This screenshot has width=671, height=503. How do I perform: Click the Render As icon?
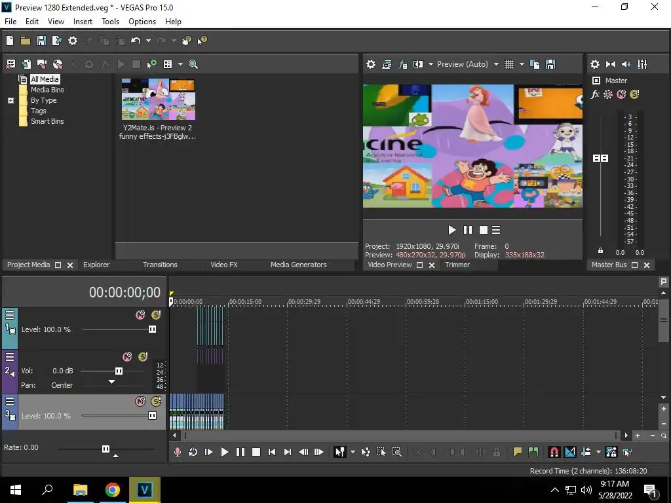[56, 41]
